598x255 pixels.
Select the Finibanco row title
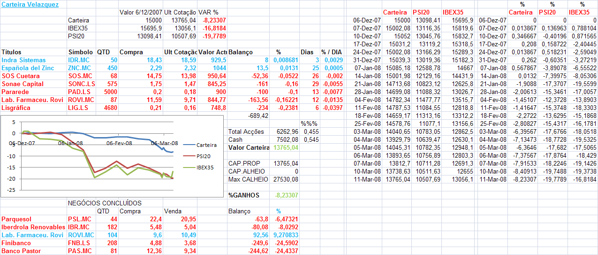[16, 243]
